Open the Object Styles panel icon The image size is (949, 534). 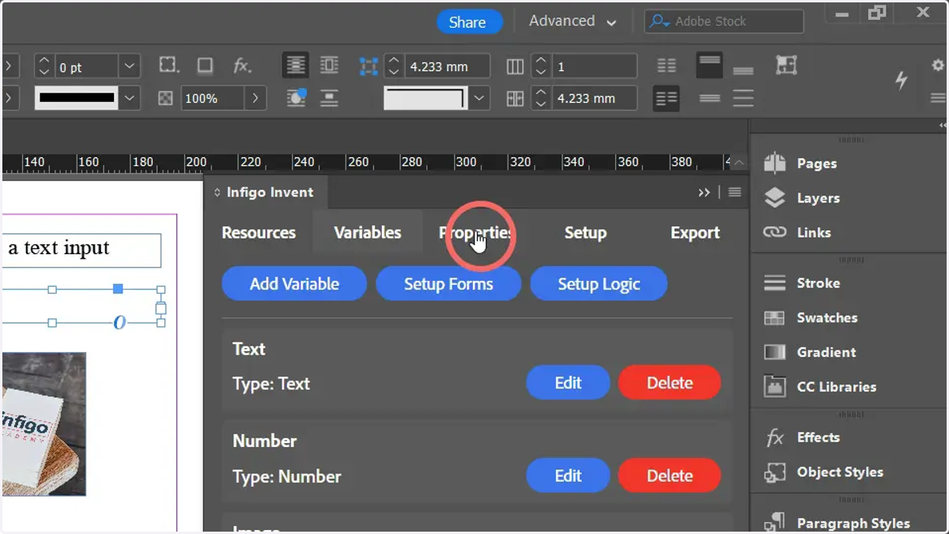coord(775,472)
